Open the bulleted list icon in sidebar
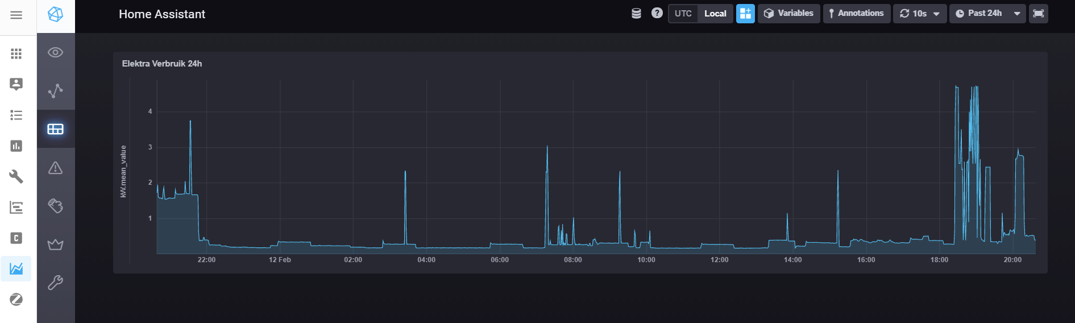 16,115
